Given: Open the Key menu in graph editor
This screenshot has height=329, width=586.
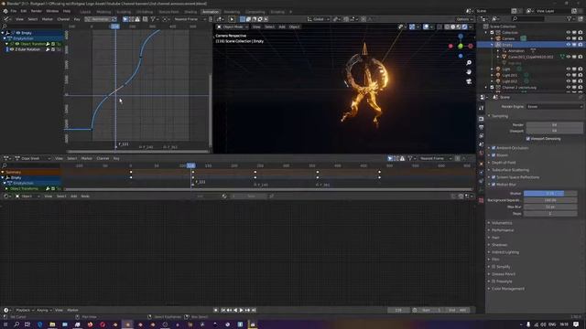Looking at the screenshot, I should [x=77, y=19].
